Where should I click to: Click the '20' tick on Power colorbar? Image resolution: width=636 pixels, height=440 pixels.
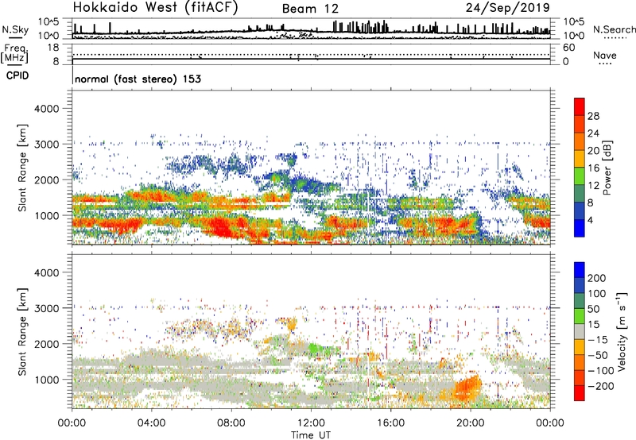593,151
